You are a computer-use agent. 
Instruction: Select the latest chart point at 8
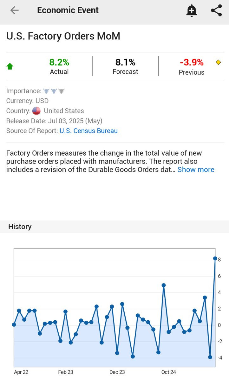point(215,258)
